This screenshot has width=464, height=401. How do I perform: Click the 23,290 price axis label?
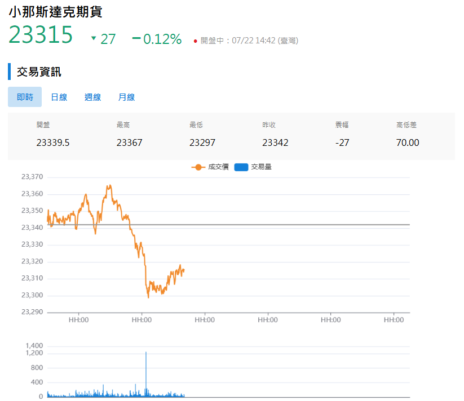coord(32,312)
